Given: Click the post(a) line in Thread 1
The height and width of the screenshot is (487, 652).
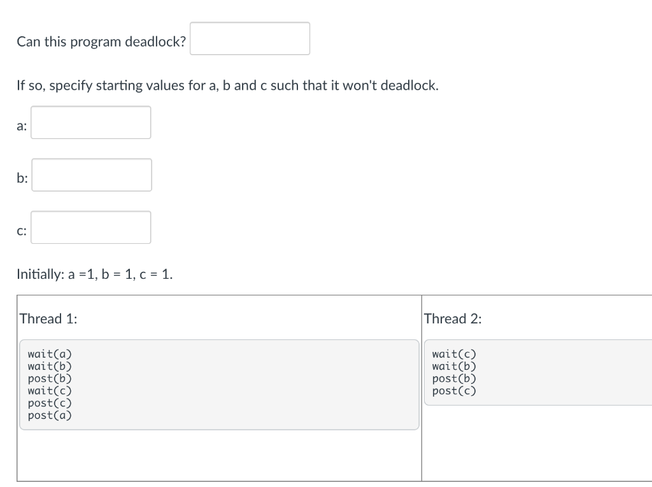Looking at the screenshot, I should [x=50, y=415].
